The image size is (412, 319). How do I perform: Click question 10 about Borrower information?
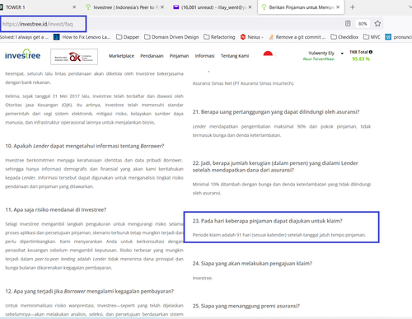[85, 146]
